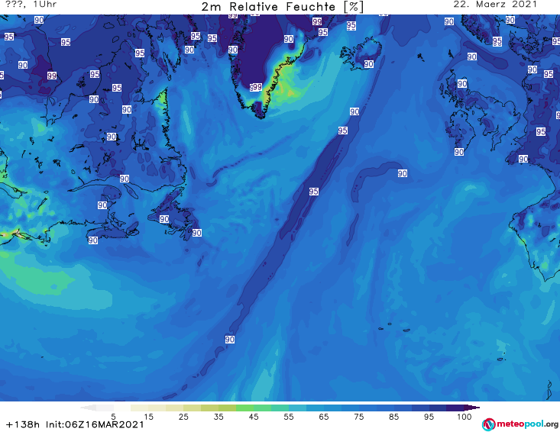Click the colorbar label '75'
The image size is (560, 432).
coord(358,416)
